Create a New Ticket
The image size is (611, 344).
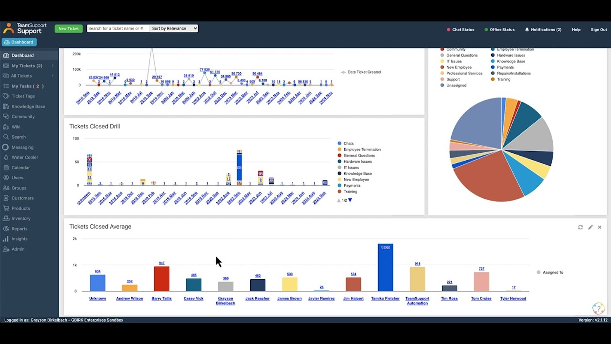coord(68,28)
